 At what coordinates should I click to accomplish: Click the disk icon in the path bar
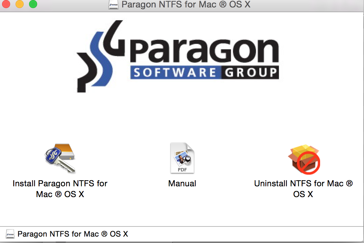(x=10, y=234)
